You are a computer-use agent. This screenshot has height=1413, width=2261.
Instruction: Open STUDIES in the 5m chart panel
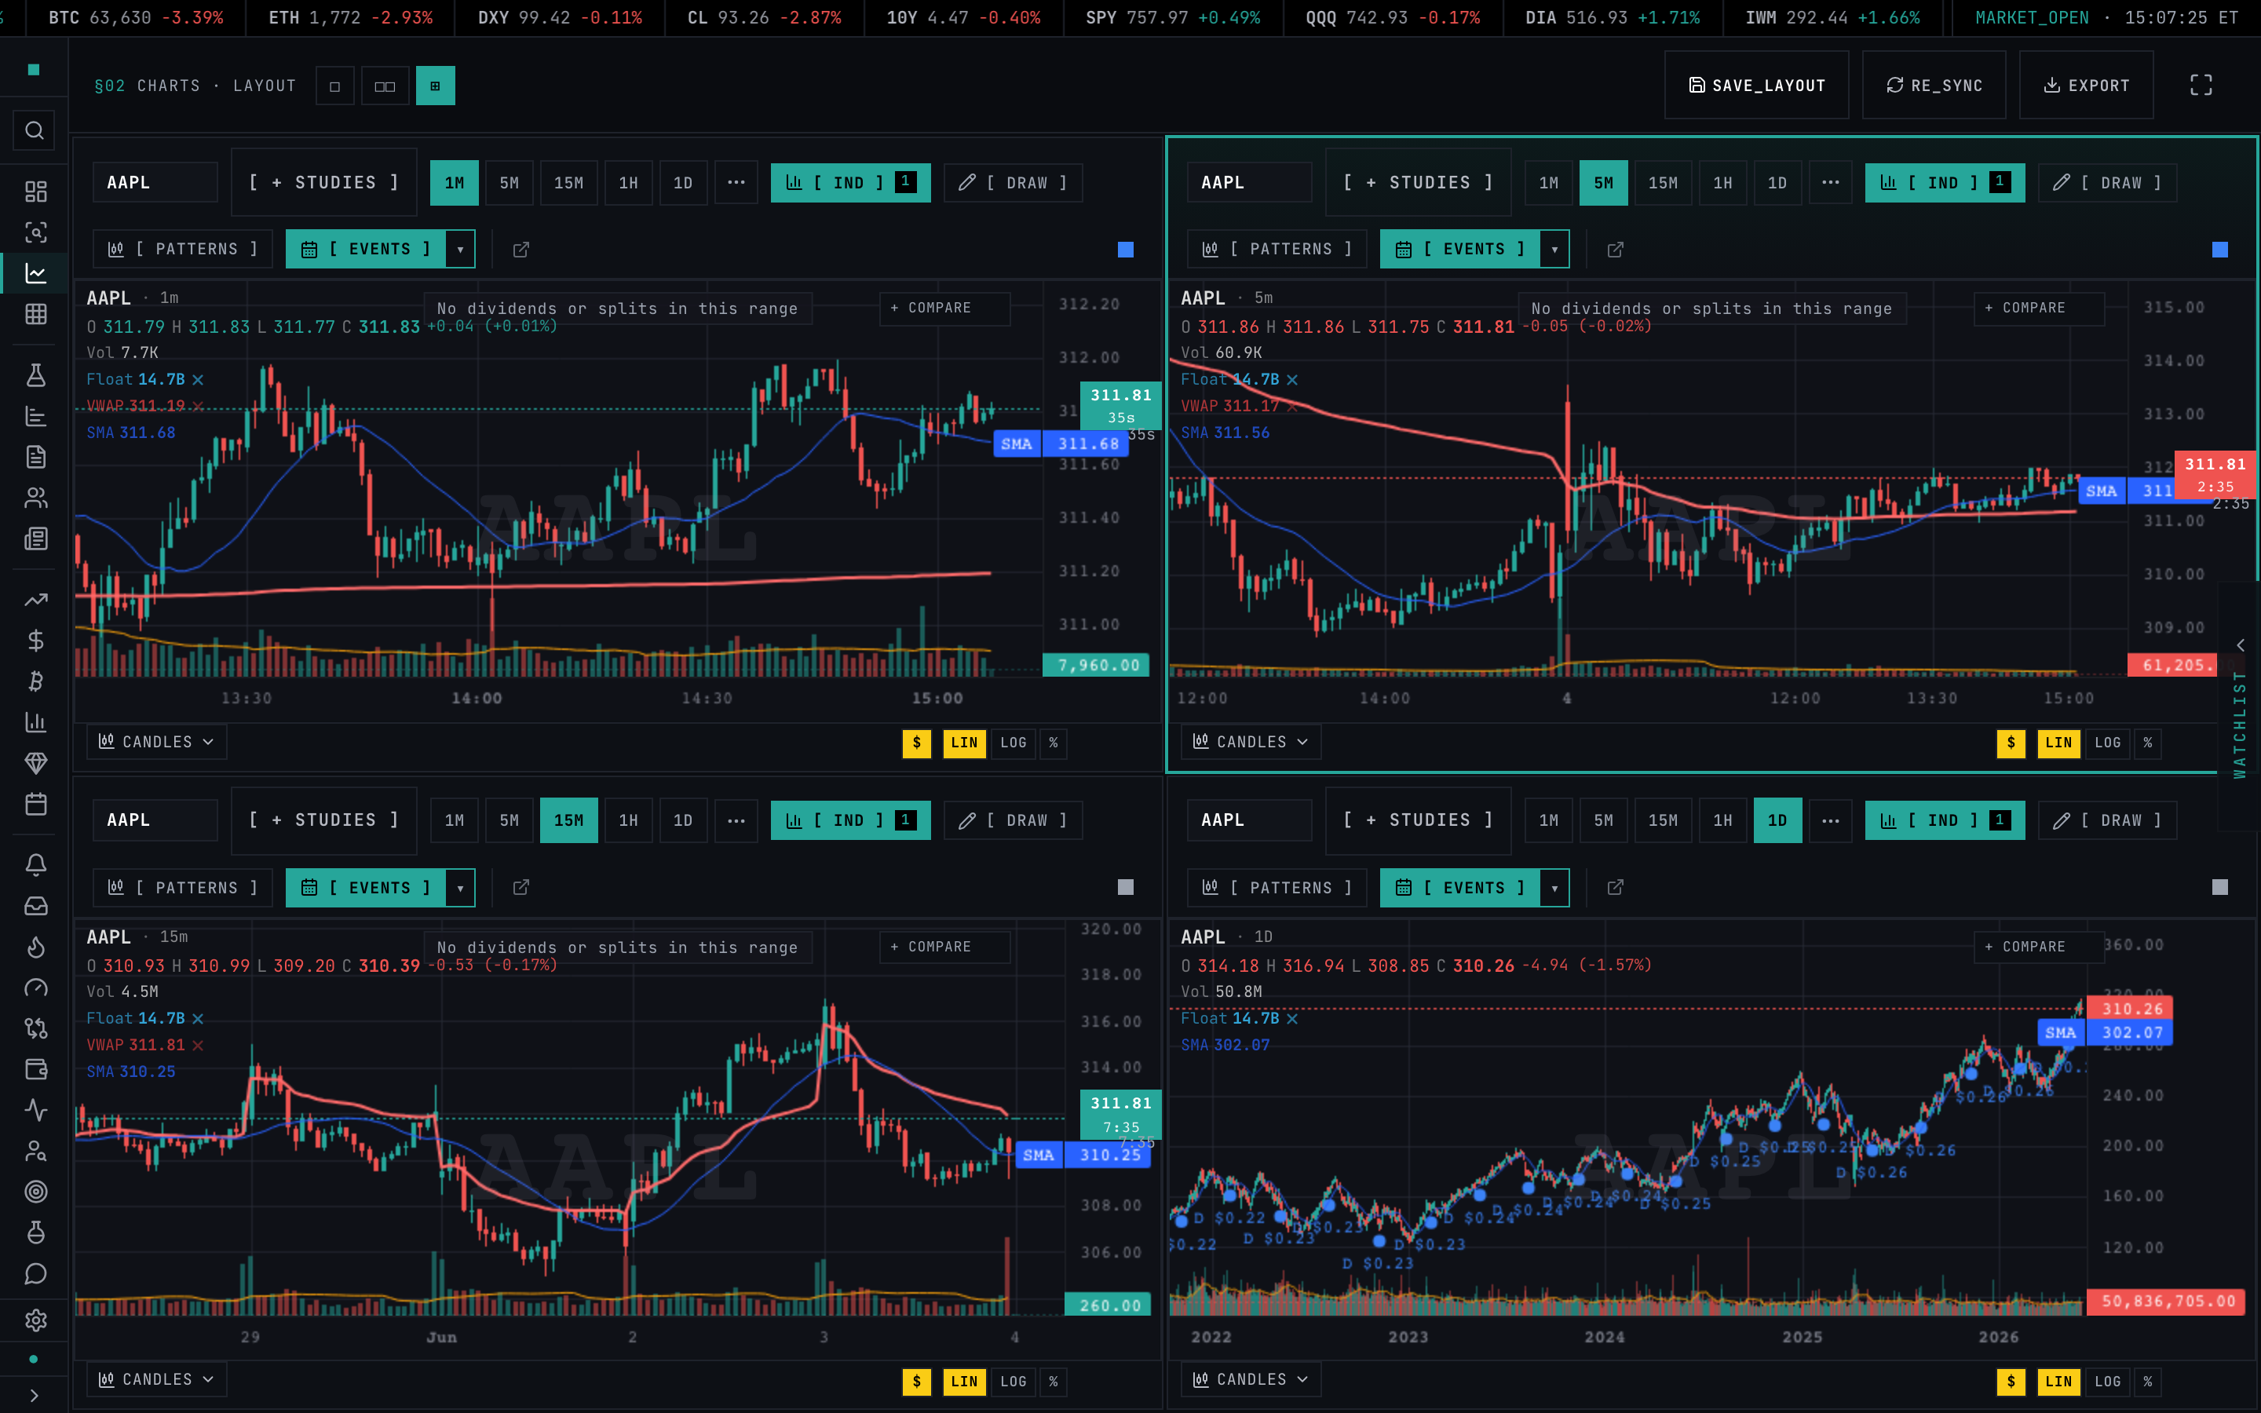(x=1417, y=183)
